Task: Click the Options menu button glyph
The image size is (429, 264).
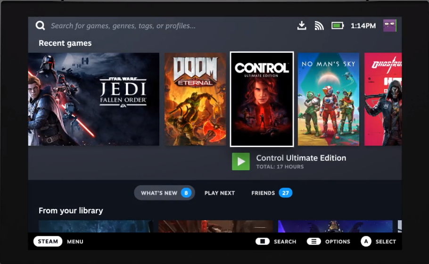Action: pos(314,241)
